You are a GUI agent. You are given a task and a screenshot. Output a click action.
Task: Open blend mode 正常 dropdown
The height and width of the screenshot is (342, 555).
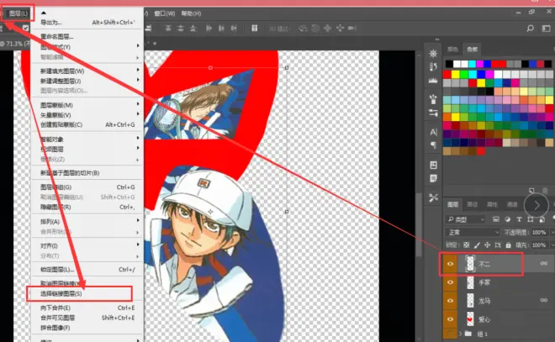pos(473,233)
